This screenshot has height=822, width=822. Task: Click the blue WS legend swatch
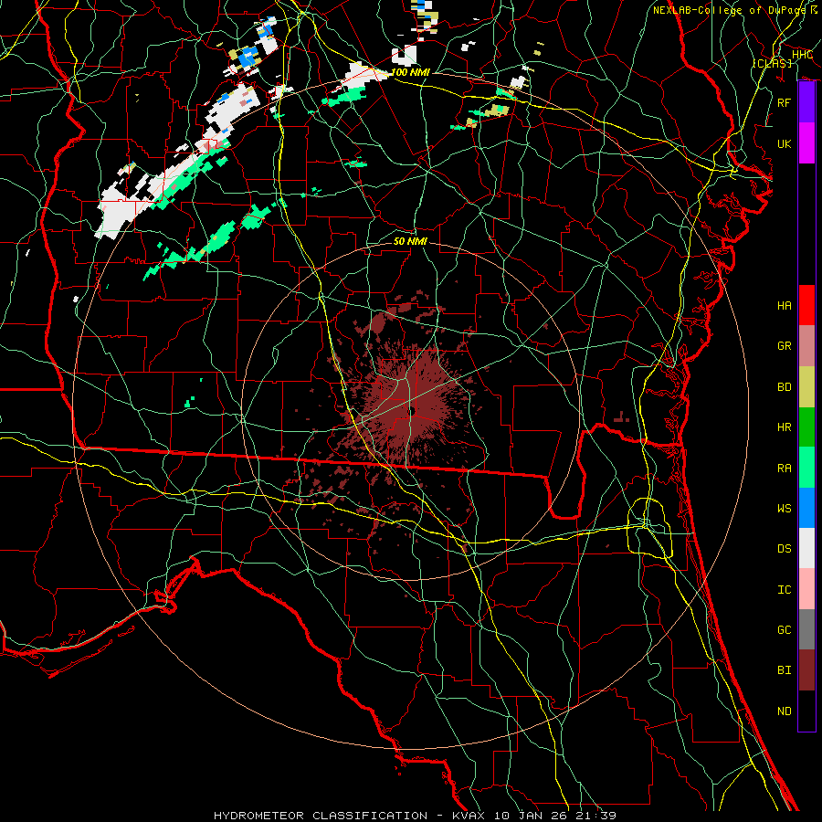click(x=806, y=508)
